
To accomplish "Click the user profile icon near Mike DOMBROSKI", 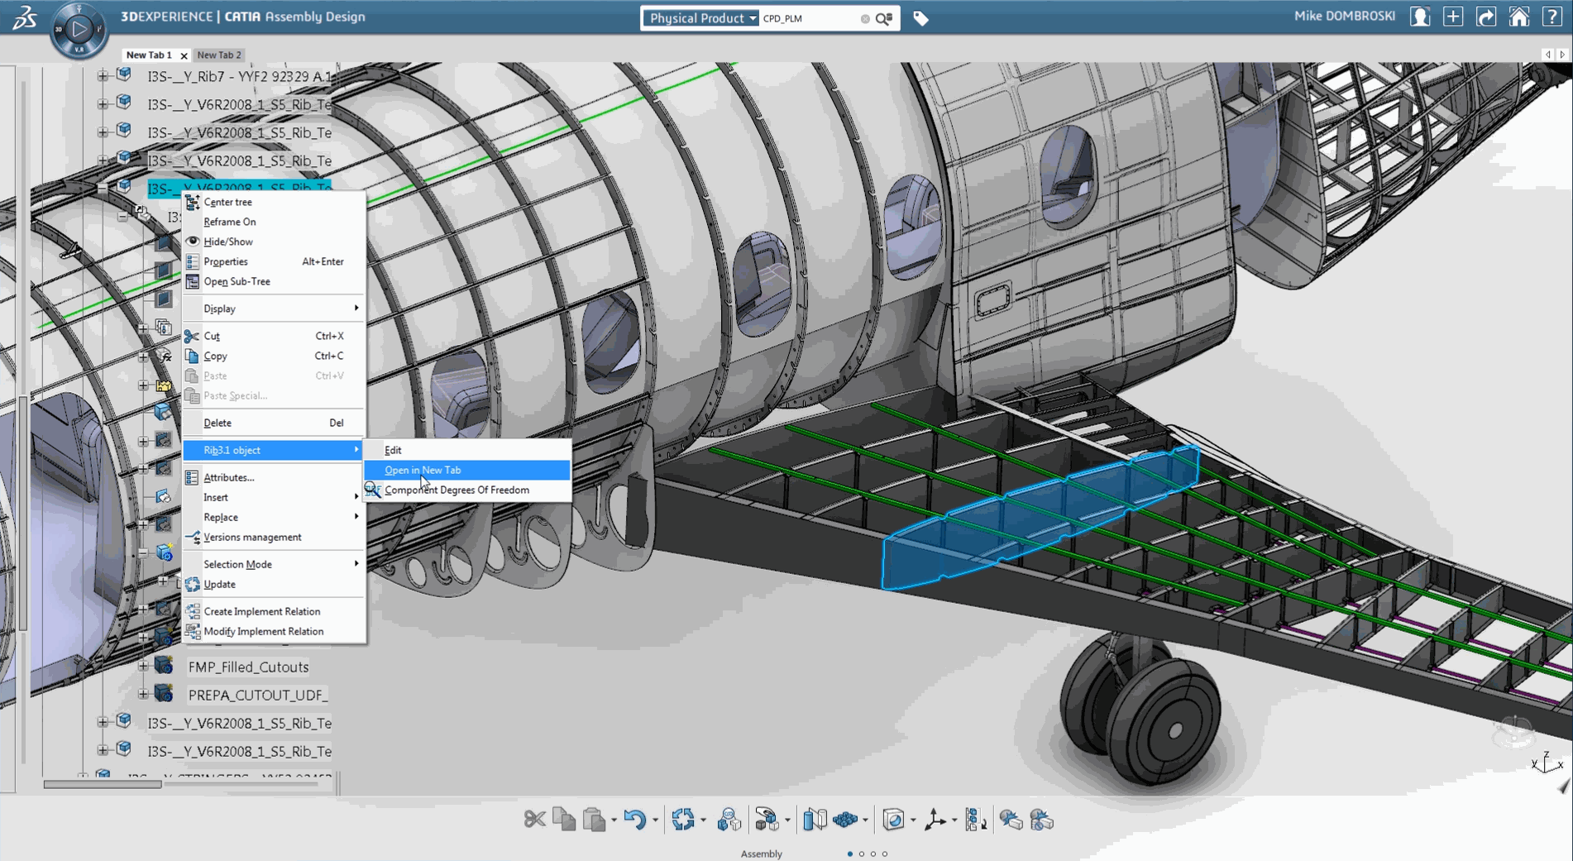I will [1419, 16].
